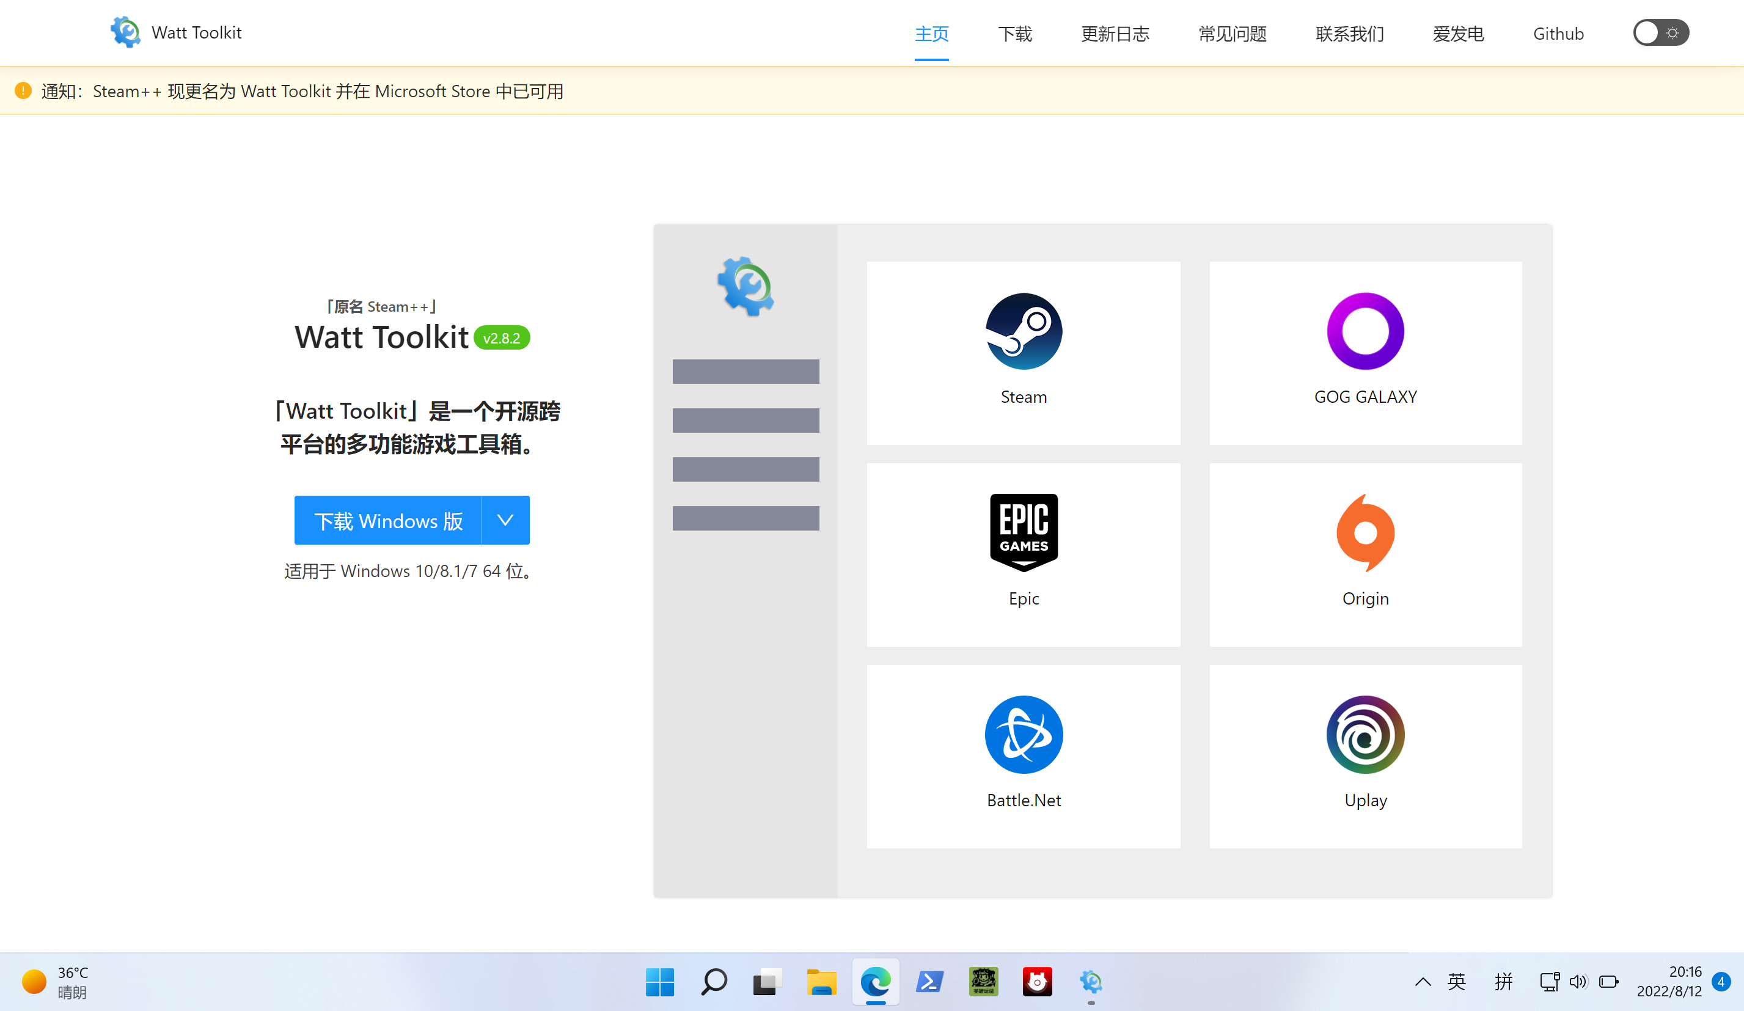Open the Github link
Image resolution: width=1744 pixels, height=1011 pixels.
point(1558,33)
